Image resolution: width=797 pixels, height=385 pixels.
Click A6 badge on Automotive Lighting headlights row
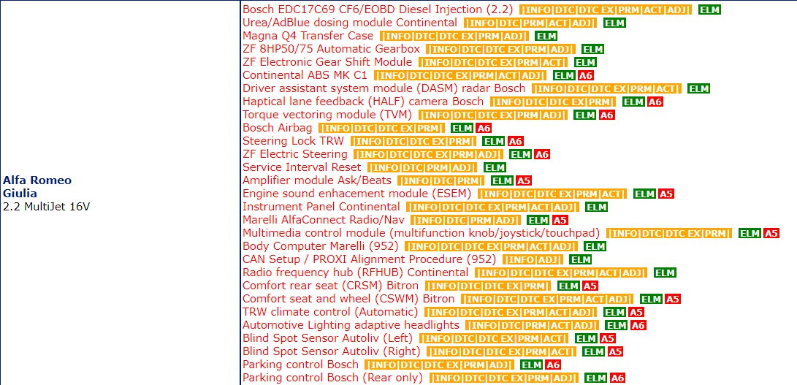coord(638,326)
